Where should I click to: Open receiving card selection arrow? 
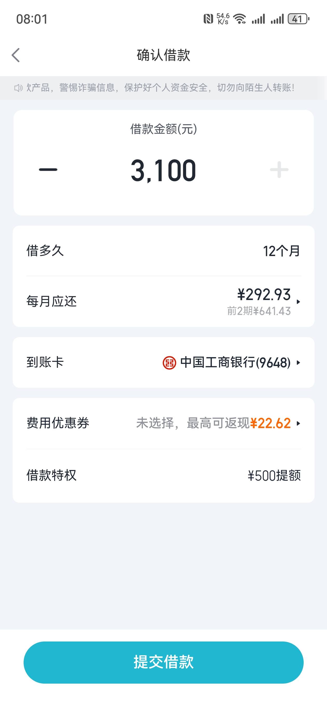(298, 363)
